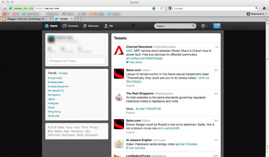This screenshot has height=157, width=269.
Task: Click Change next to Trends
Action: pos(63,73)
